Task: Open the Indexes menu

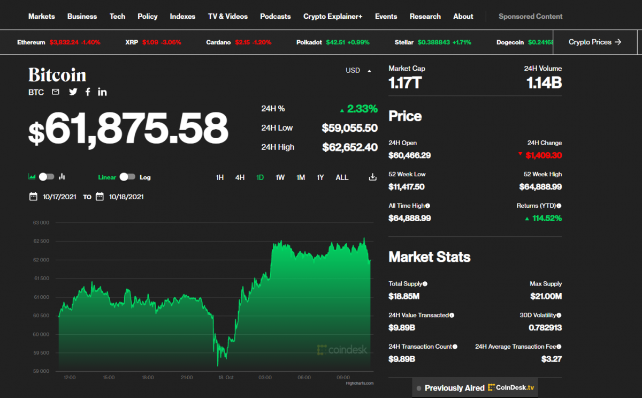Action: (183, 16)
